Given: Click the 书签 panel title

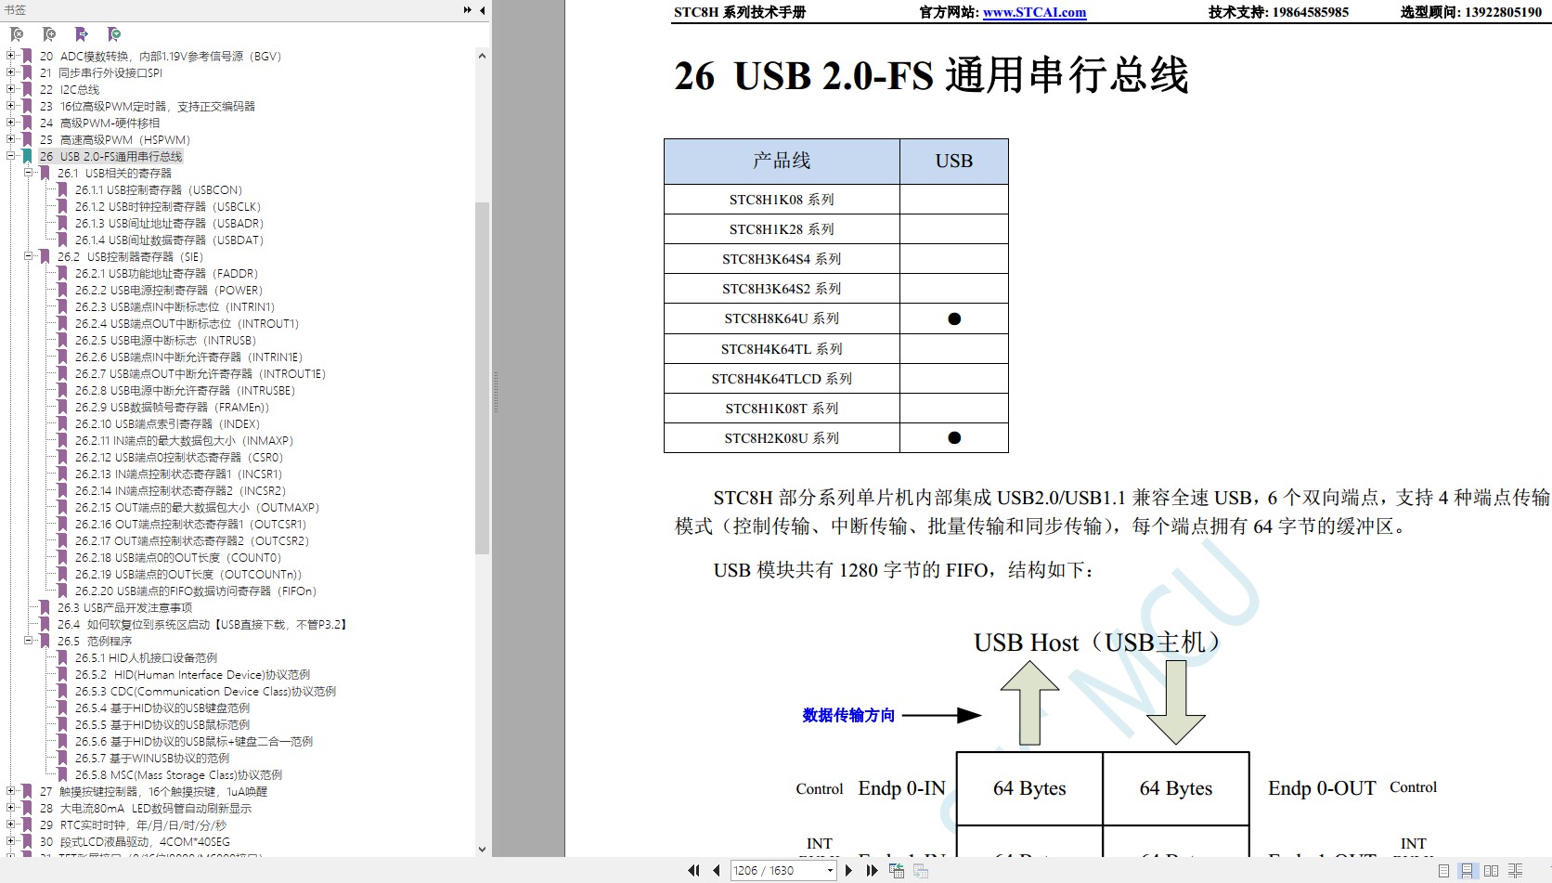Looking at the screenshot, I should point(15,10).
